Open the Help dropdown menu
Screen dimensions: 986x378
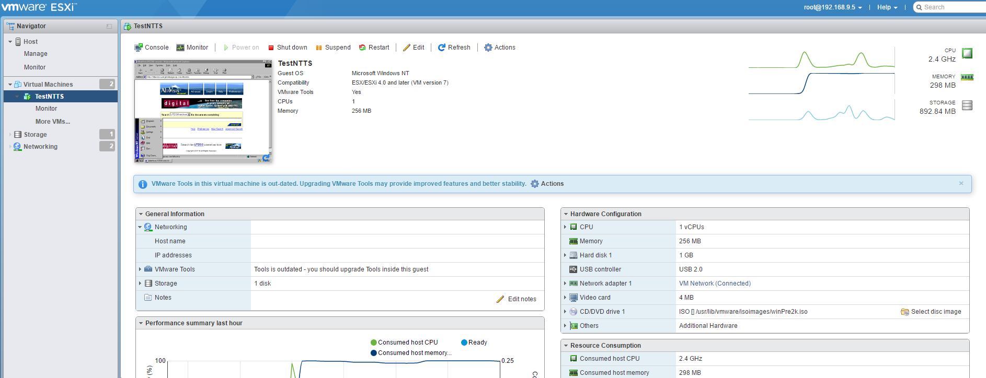tap(887, 7)
